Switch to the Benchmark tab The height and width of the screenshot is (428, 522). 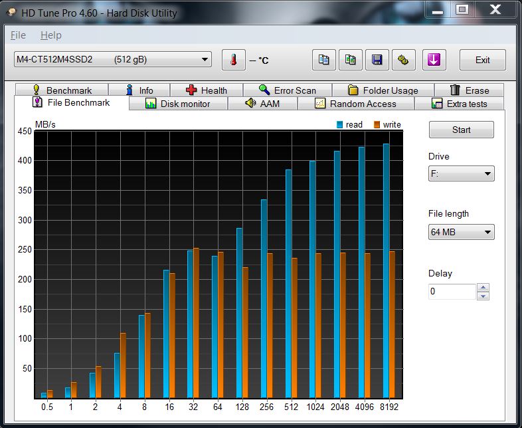[61, 90]
